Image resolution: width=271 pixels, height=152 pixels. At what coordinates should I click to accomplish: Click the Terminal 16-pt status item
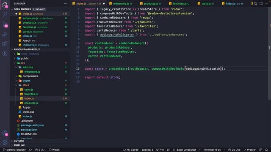pyautogui.click(x=212, y=150)
